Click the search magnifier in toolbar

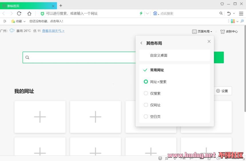(x=221, y=13)
